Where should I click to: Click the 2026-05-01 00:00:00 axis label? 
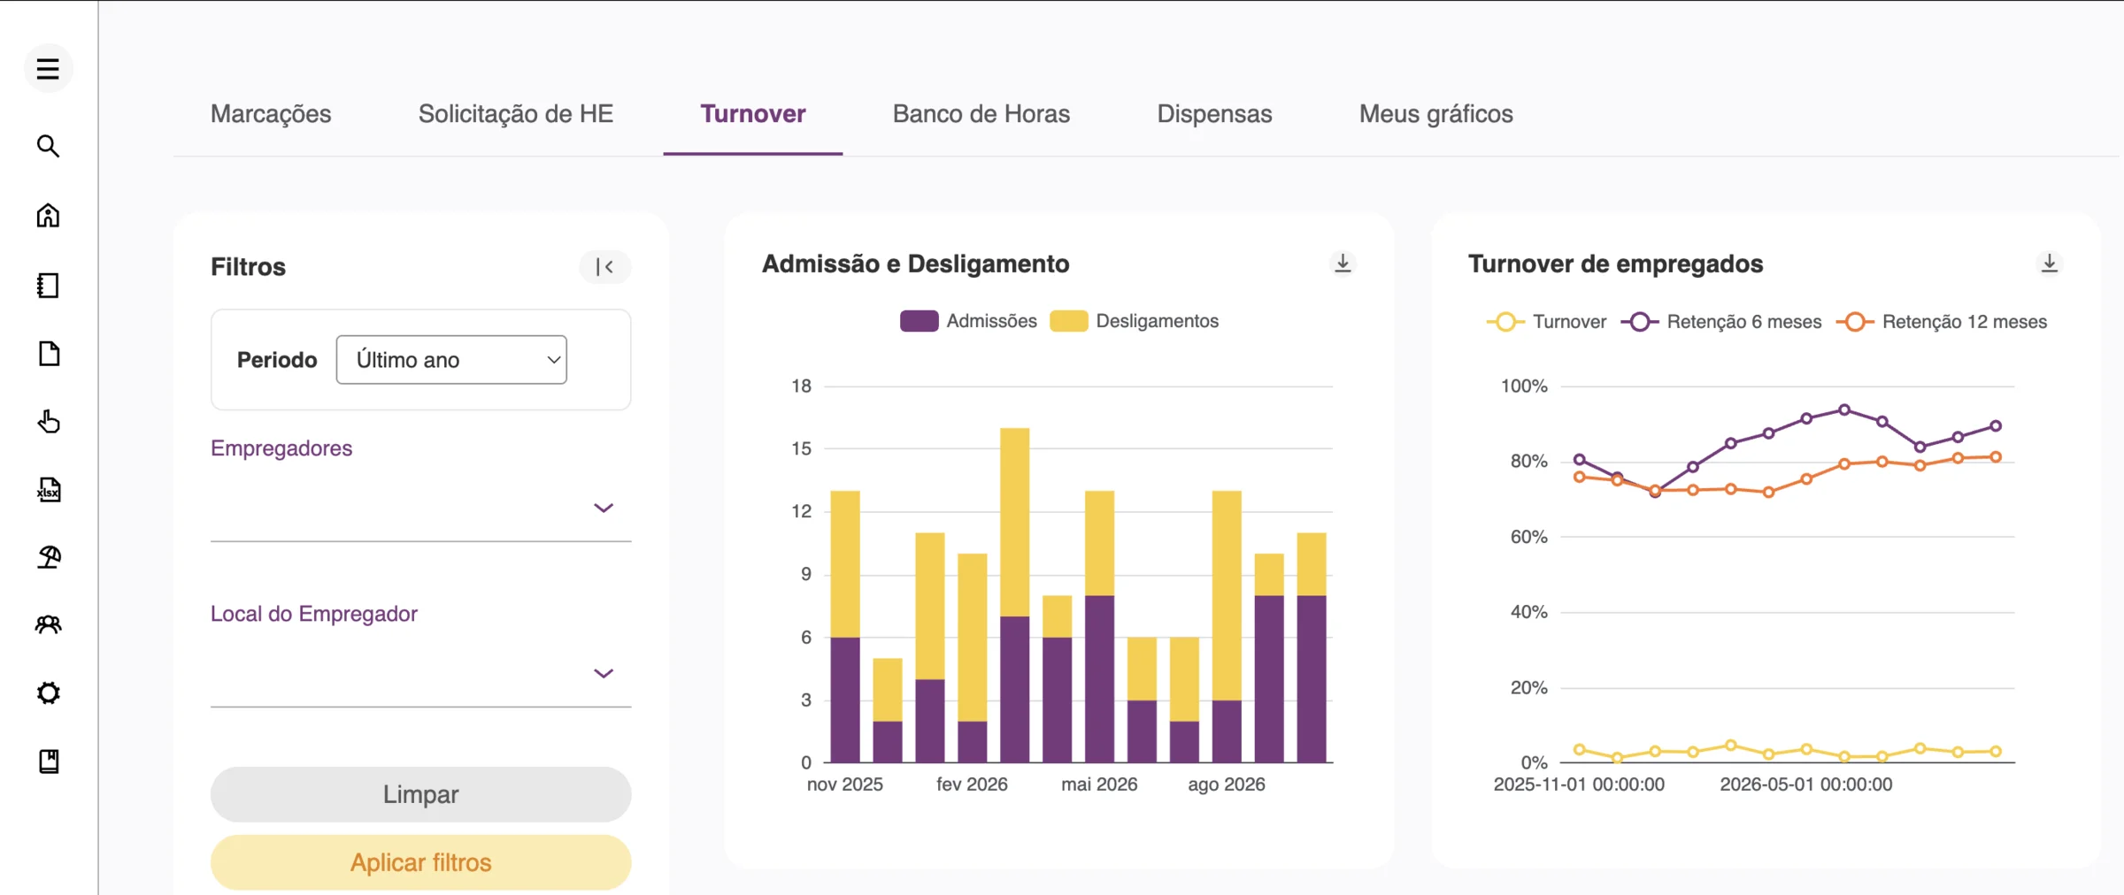[1806, 784]
